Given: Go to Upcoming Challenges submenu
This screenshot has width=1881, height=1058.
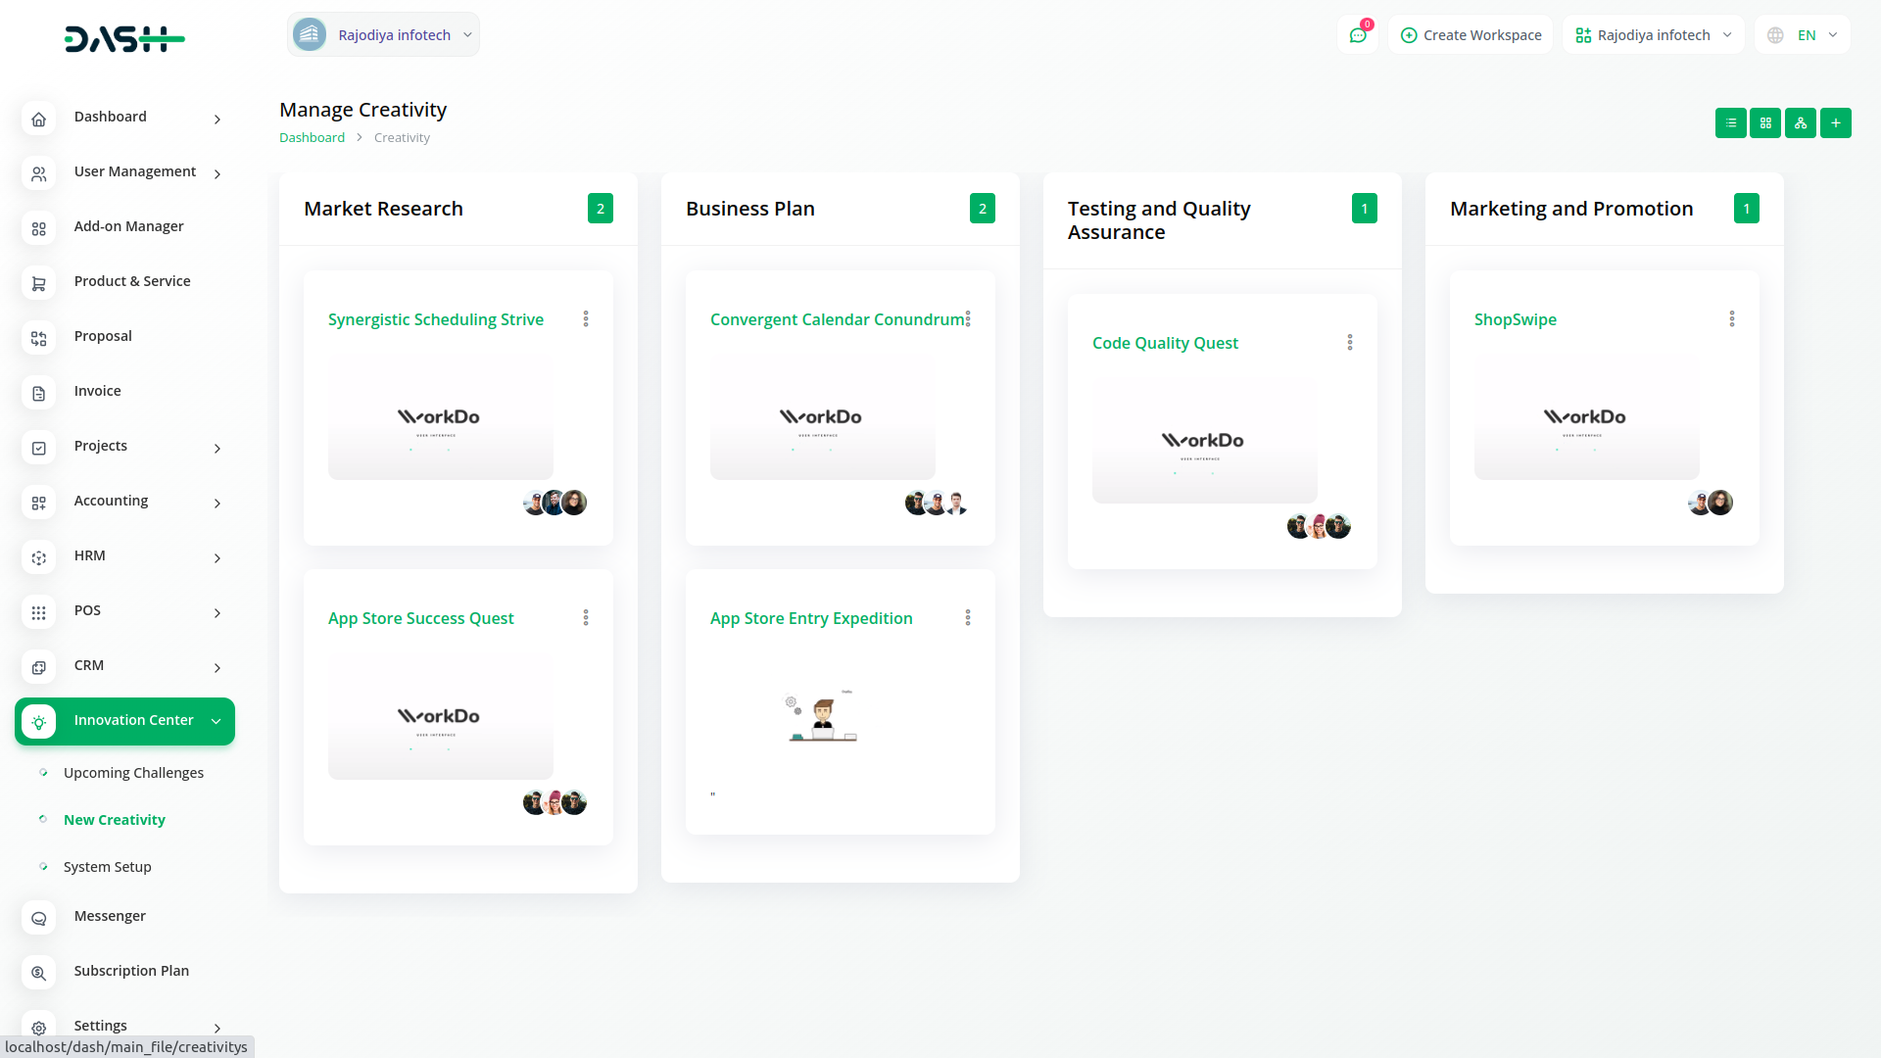Looking at the screenshot, I should point(133,773).
